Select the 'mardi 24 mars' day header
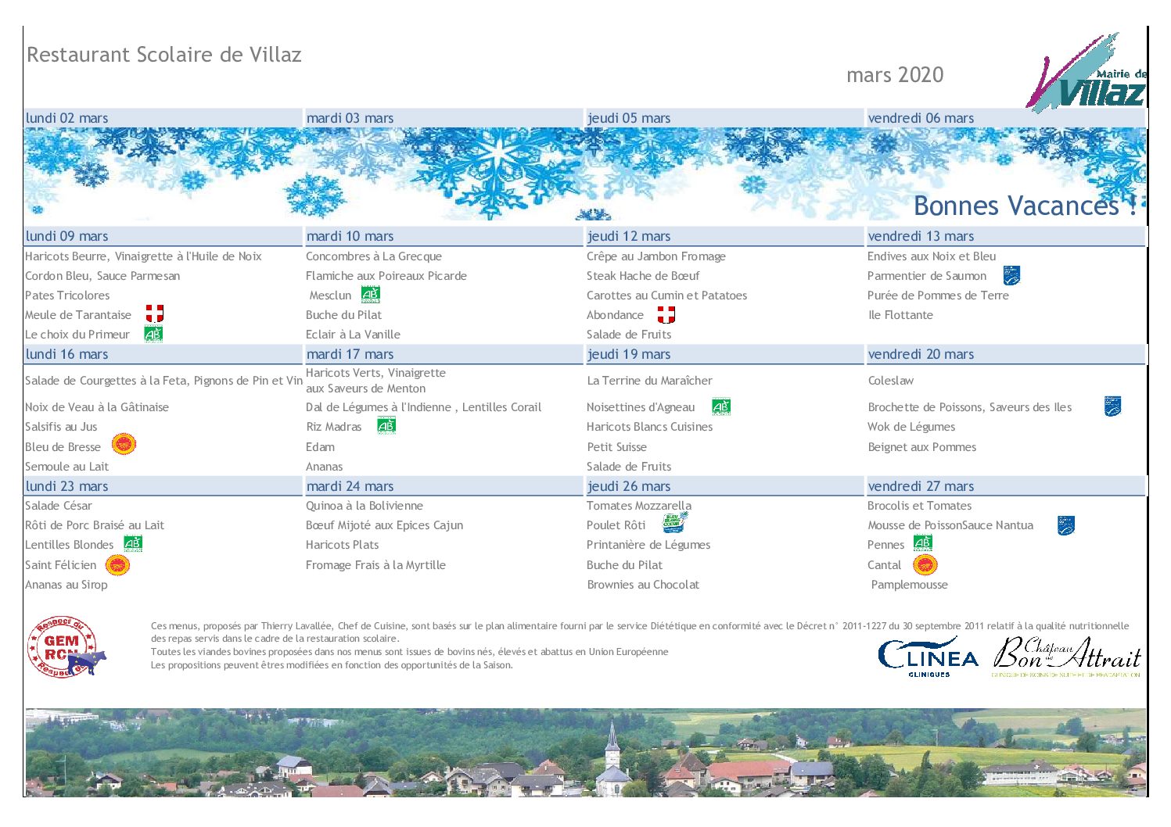This screenshot has width=1171, height=827. coord(444,486)
